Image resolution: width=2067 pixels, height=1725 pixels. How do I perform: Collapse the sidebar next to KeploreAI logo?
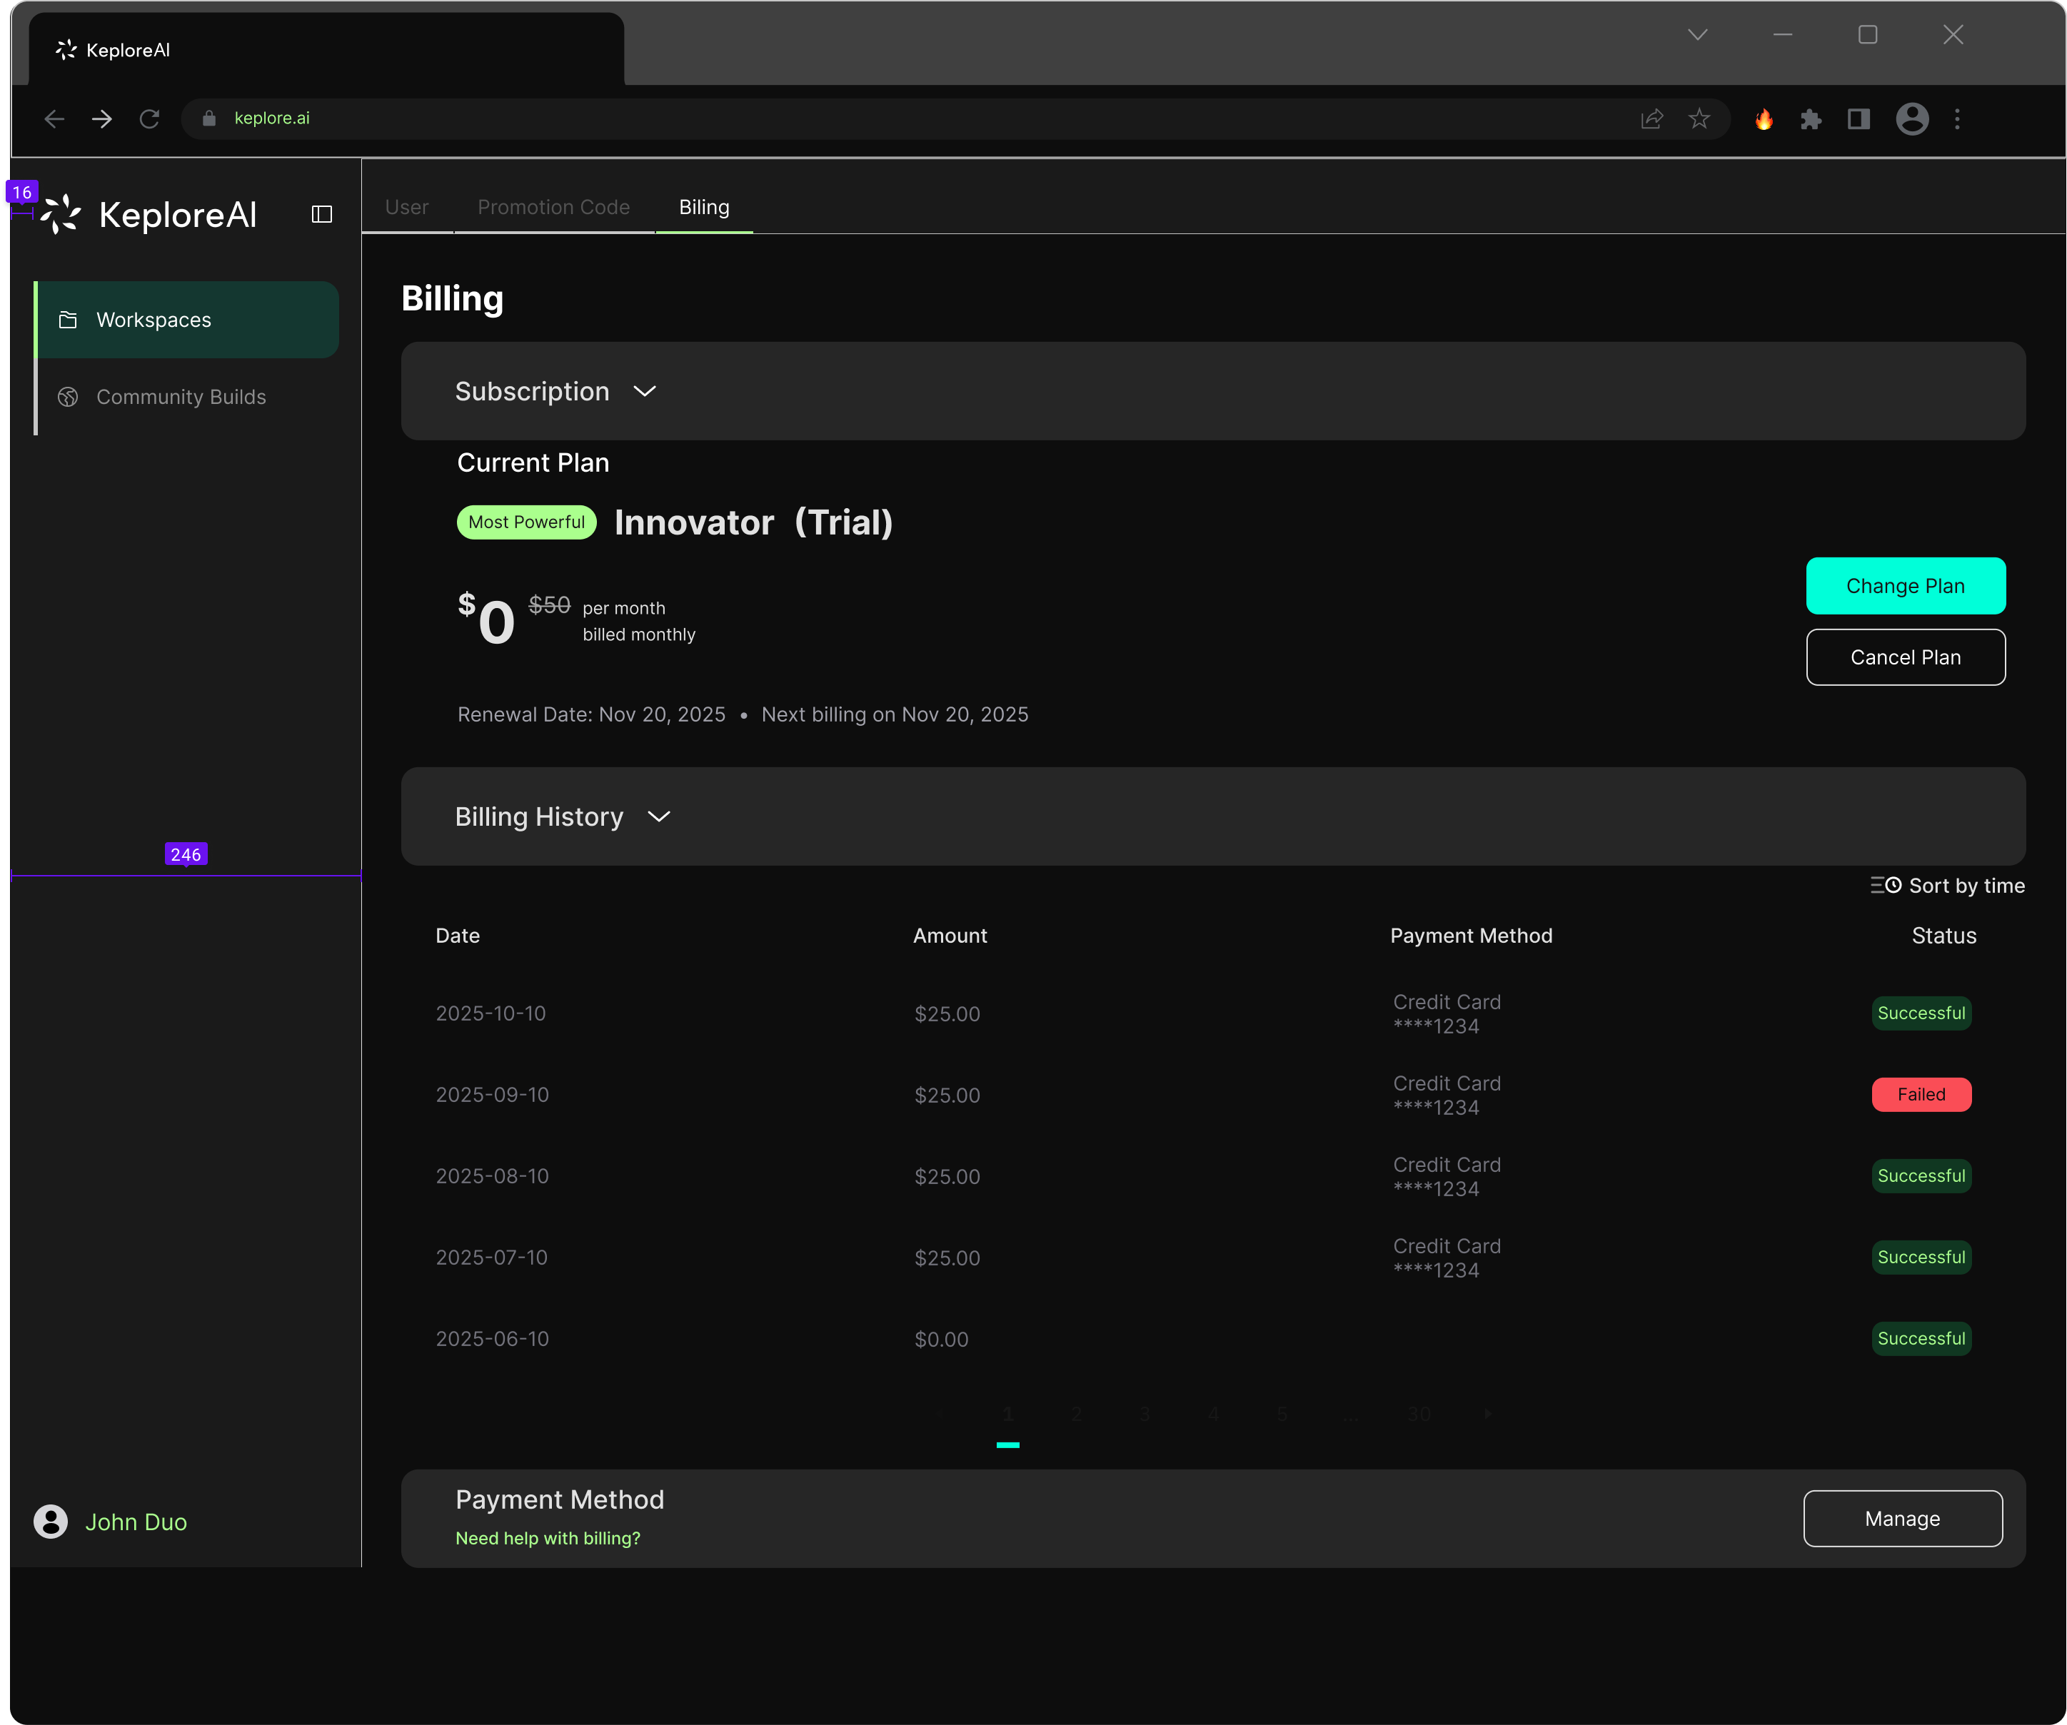(x=322, y=213)
